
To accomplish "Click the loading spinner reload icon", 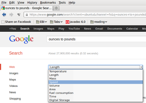I will pos(19,14).
